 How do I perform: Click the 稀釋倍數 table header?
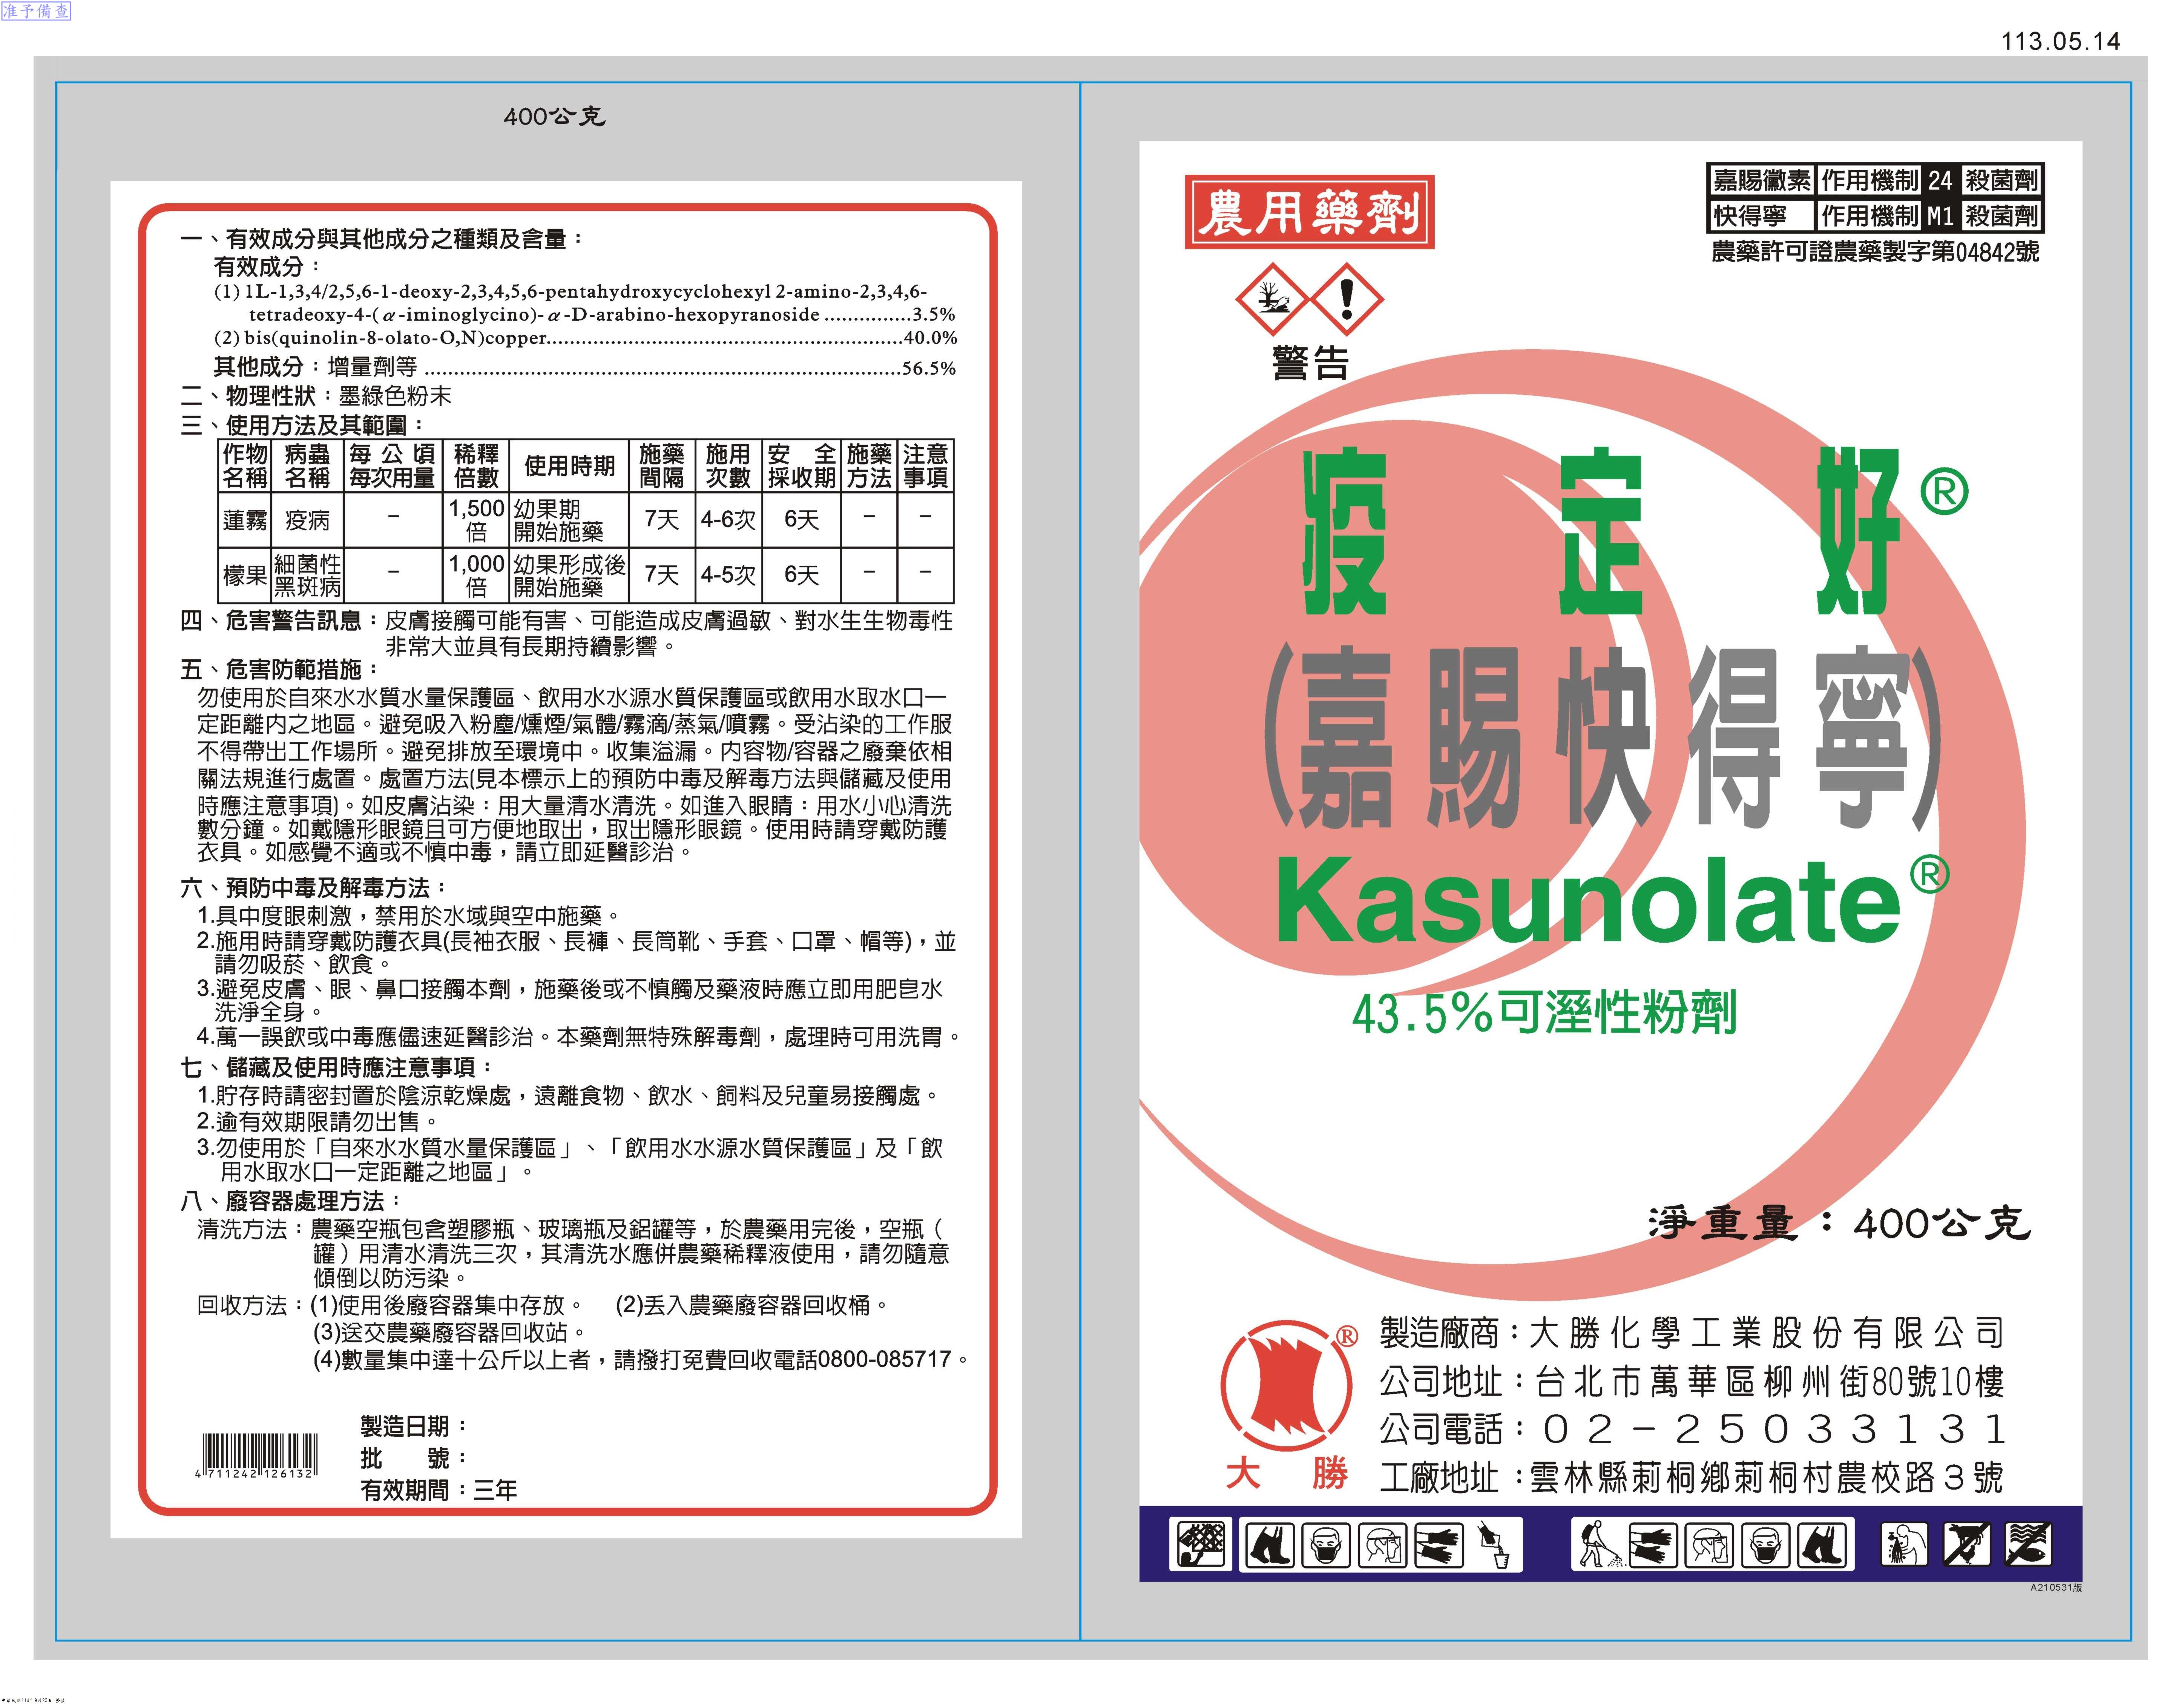(476, 466)
